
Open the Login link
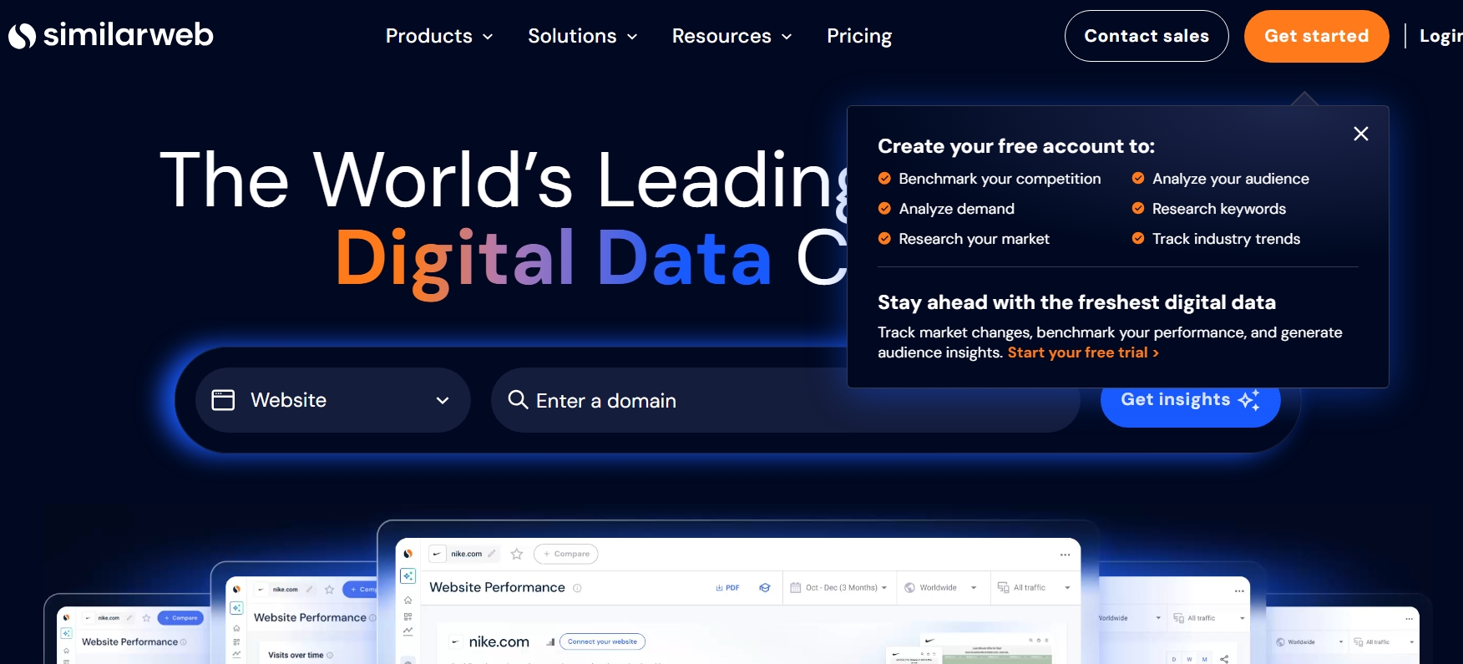click(1441, 36)
